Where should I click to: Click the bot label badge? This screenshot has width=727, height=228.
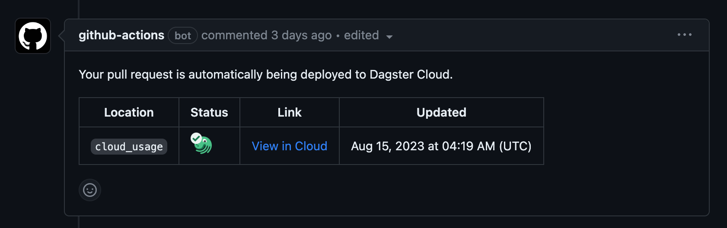183,35
